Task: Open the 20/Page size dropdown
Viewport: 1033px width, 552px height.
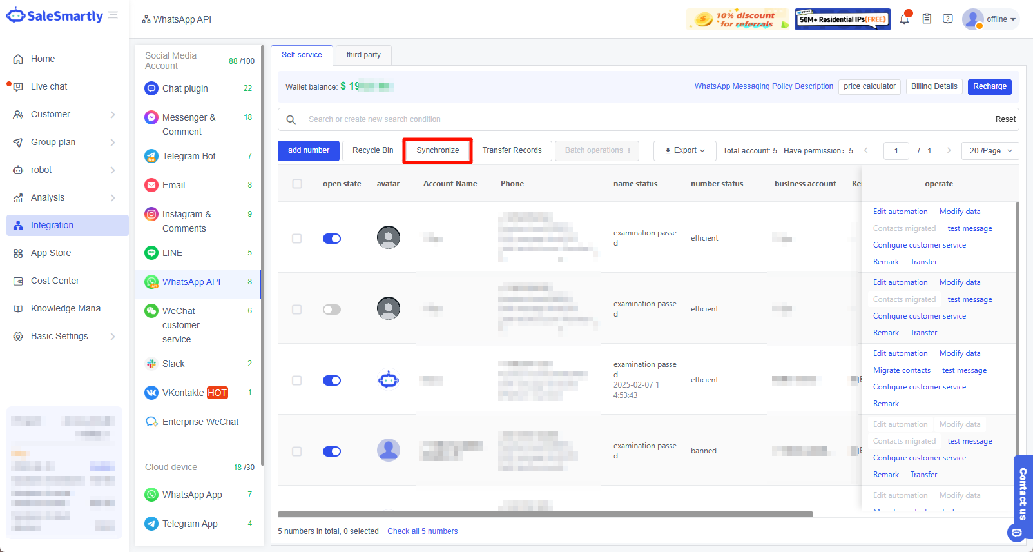Action: coord(990,151)
